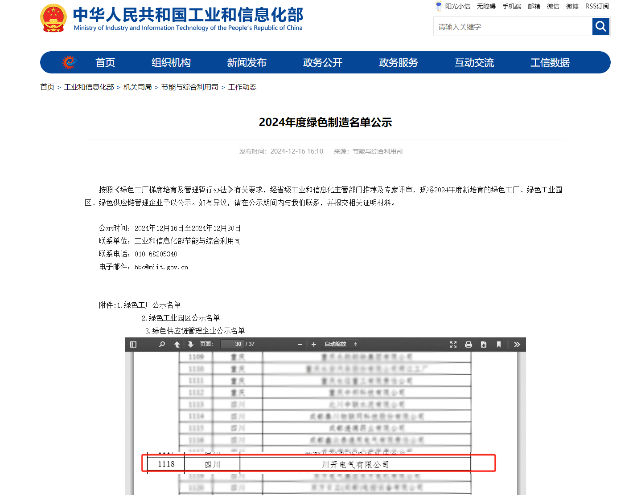Image resolution: width=633 pixels, height=495 pixels.
Task: Toggle the PDF viewer sidebar
Action: pos(133,345)
